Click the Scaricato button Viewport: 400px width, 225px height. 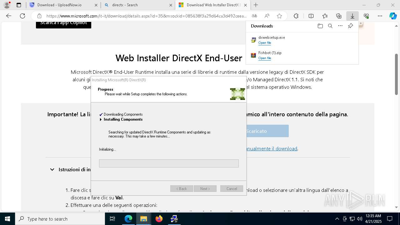[x=267, y=131]
